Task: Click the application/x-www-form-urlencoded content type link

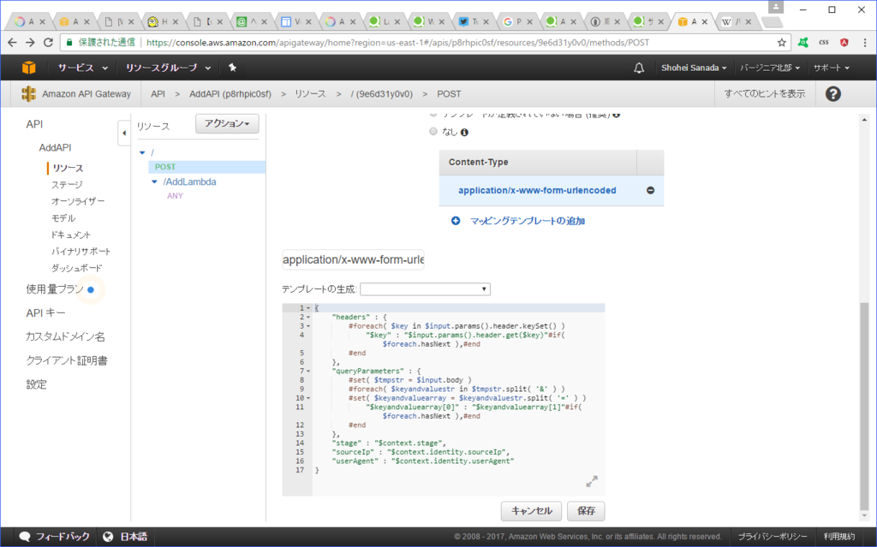Action: click(x=537, y=190)
